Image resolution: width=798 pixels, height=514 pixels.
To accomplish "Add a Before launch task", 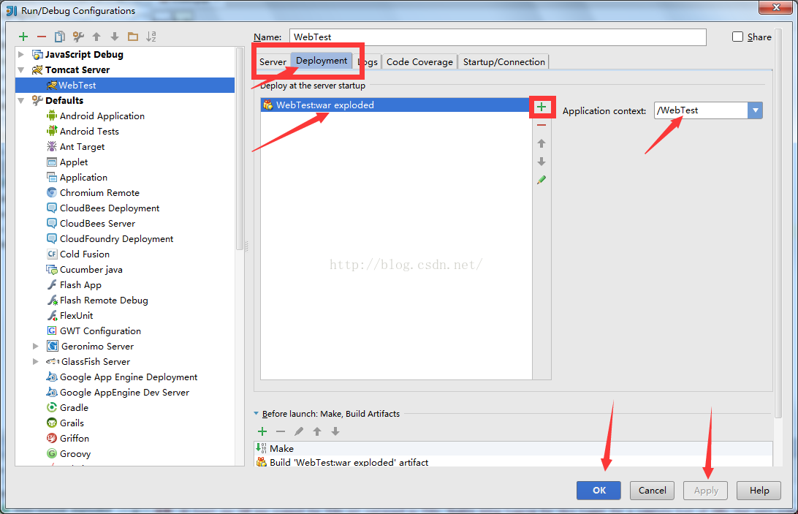I will click(x=262, y=431).
